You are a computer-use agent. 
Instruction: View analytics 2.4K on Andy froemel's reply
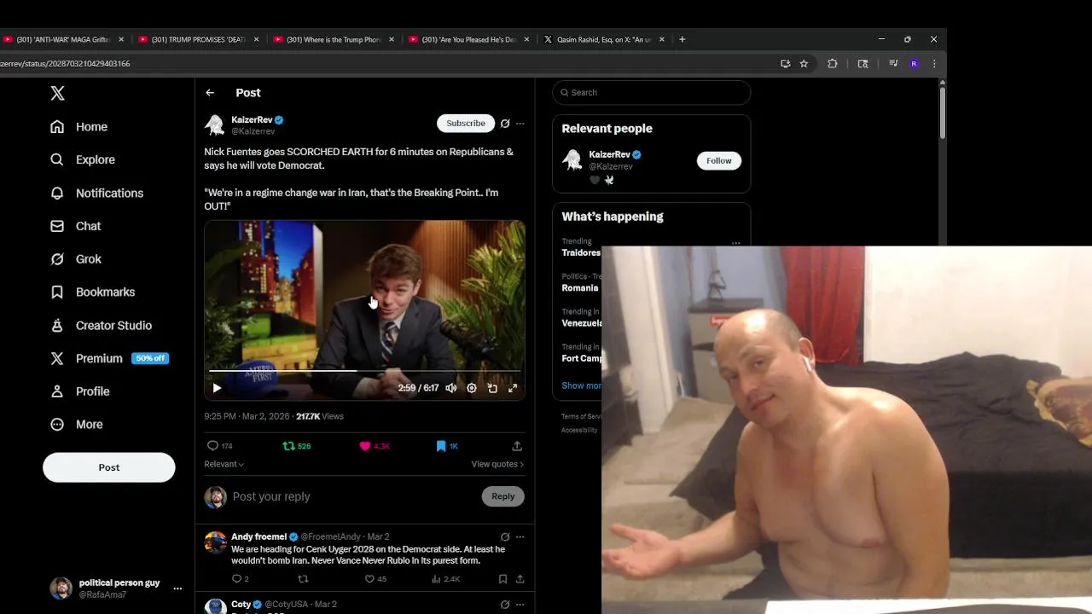446,579
